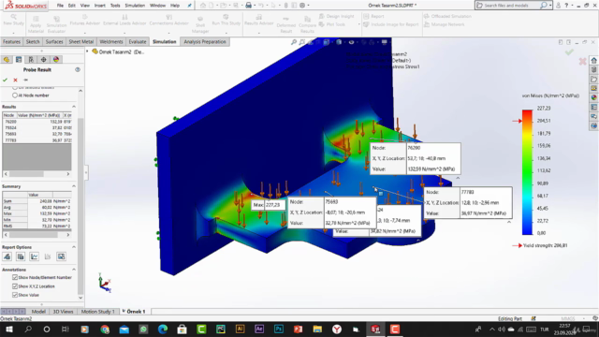Open the Tools menu

(115, 6)
